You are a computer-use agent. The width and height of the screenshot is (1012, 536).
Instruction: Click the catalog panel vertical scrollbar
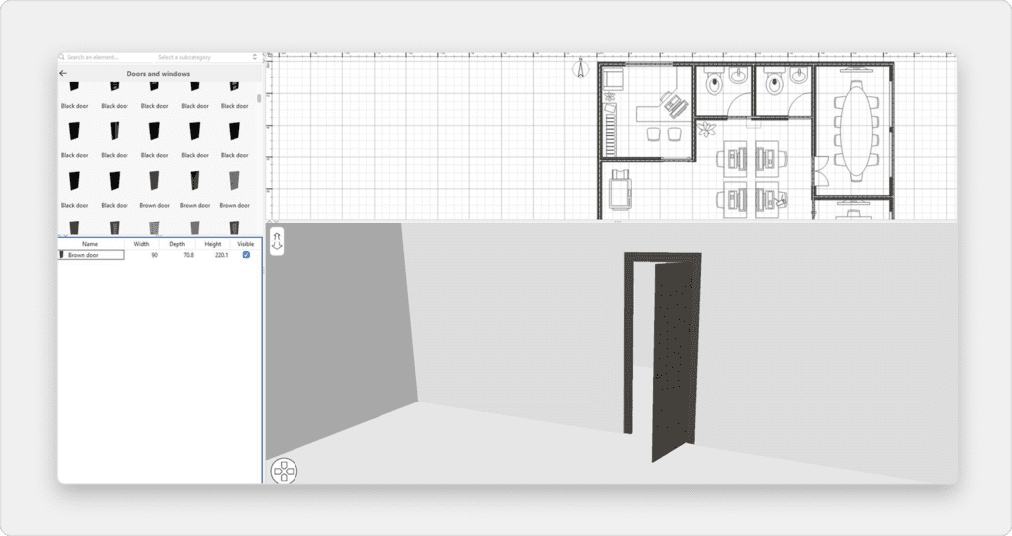pos(260,99)
